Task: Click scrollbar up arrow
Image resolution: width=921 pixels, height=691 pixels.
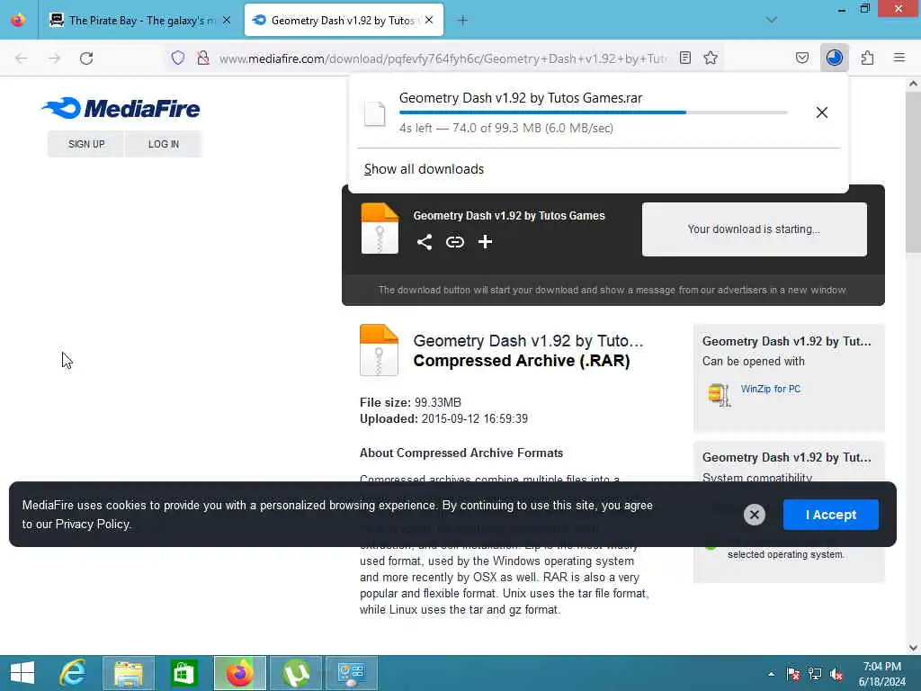Action: [x=914, y=84]
